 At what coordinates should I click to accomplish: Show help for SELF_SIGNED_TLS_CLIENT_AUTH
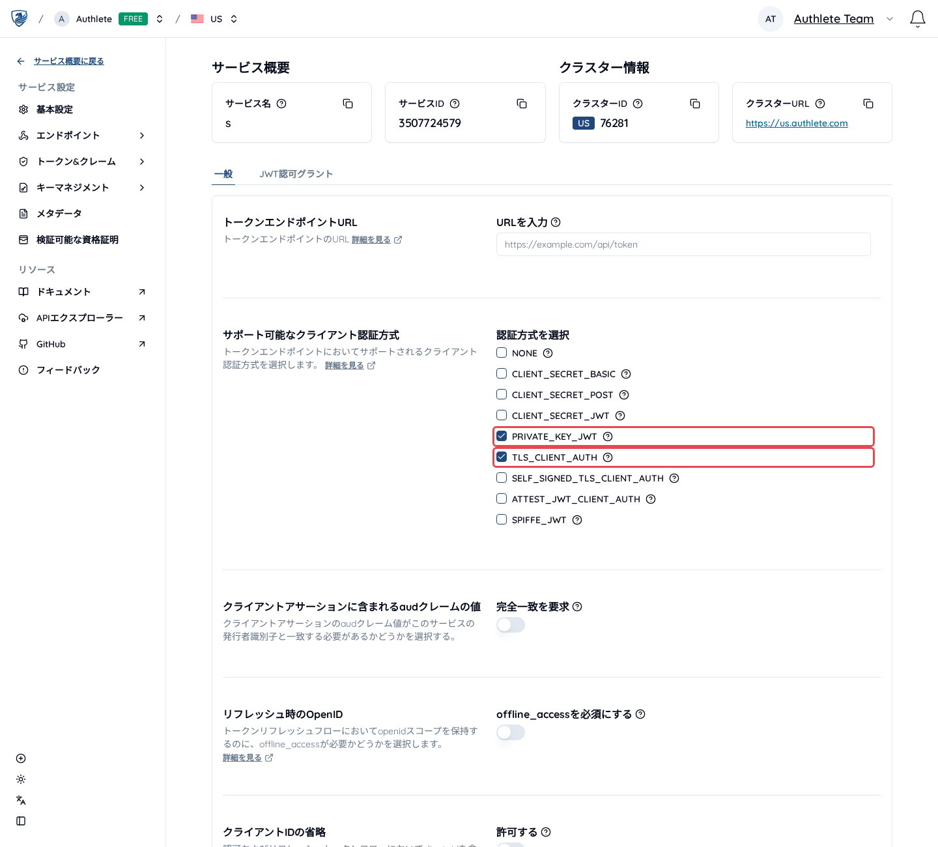[674, 478]
